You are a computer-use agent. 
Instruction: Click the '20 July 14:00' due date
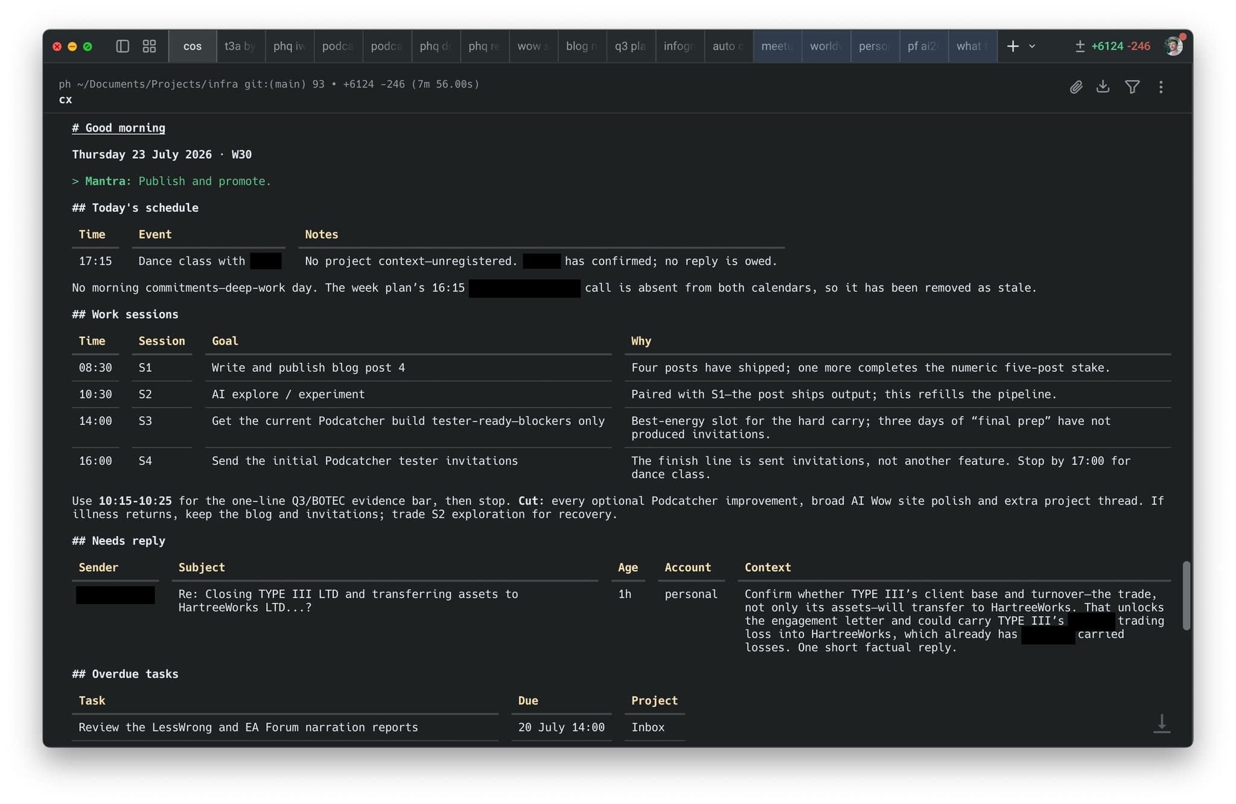click(561, 727)
